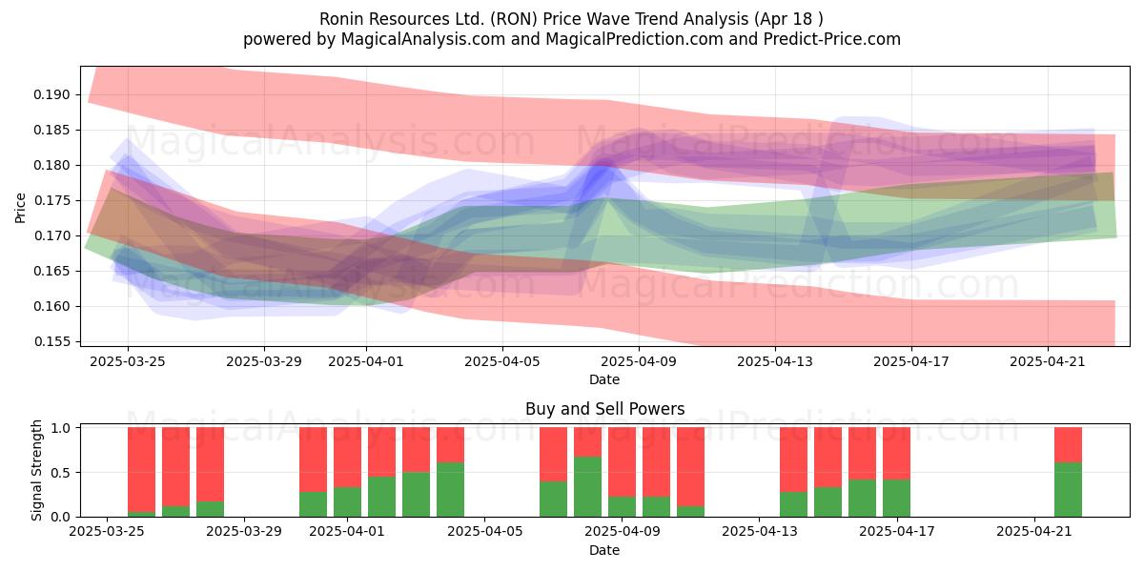Click the 'Buy and Sell Powers' chart title
The image size is (1144, 572).
604,409
